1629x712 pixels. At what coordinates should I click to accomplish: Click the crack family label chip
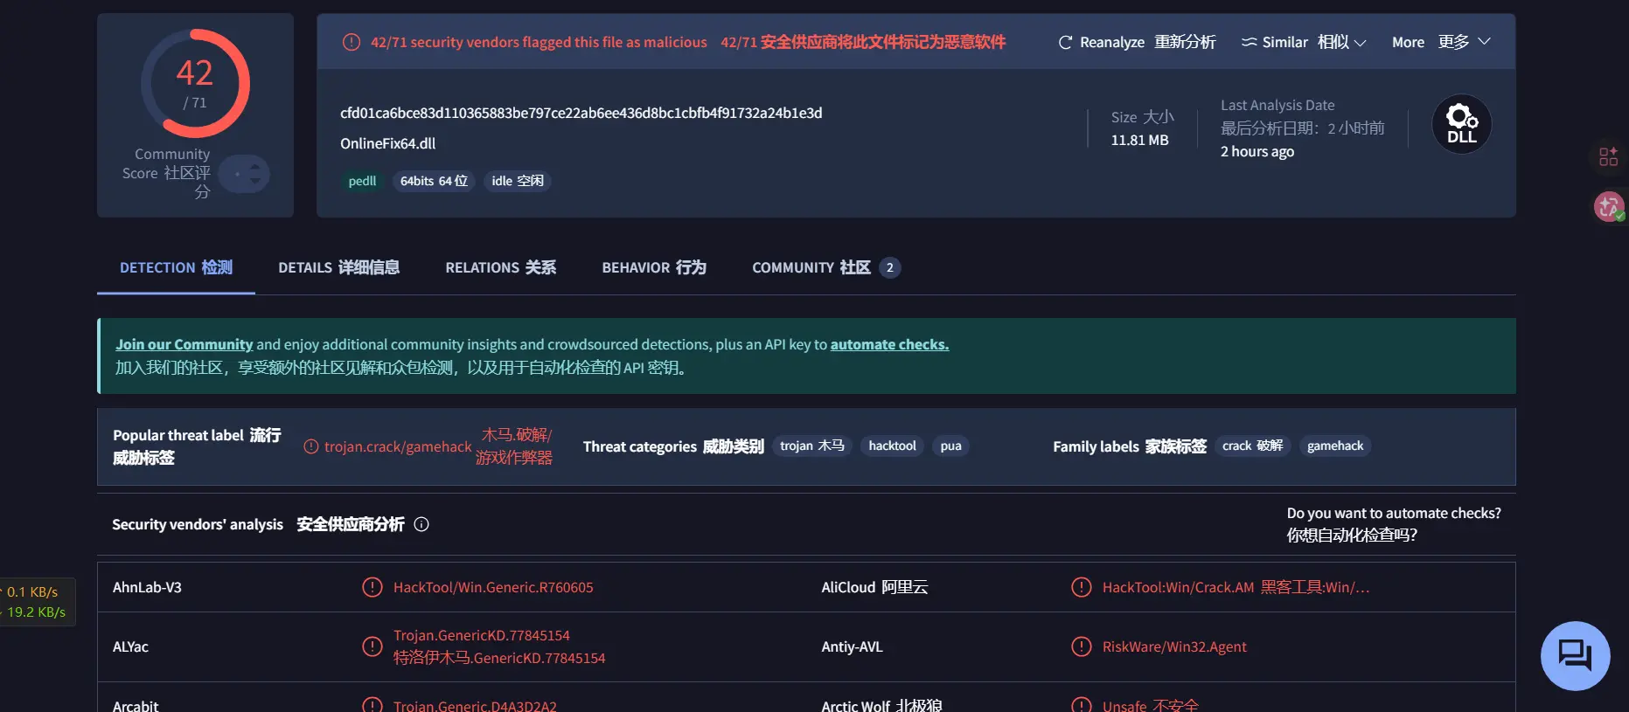click(1252, 446)
